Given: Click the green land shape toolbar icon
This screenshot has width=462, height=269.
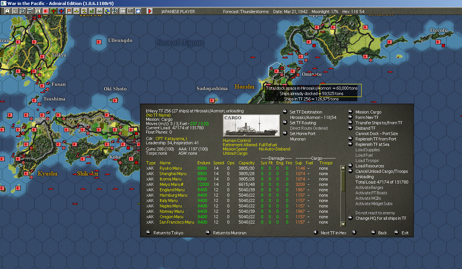Looking at the screenshot, I should (x=92, y=11).
